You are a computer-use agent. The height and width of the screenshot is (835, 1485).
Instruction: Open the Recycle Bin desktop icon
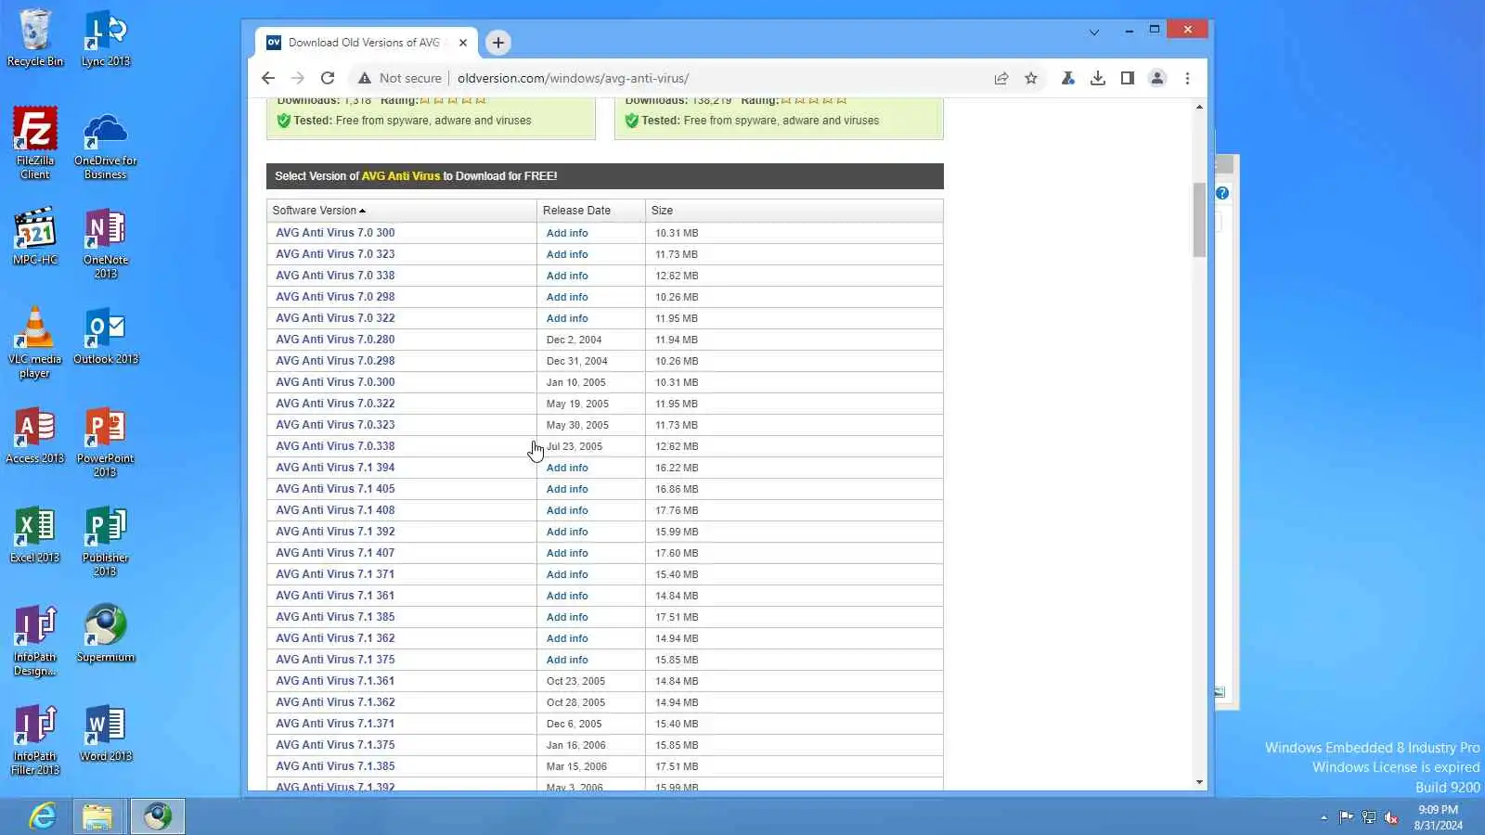[35, 38]
